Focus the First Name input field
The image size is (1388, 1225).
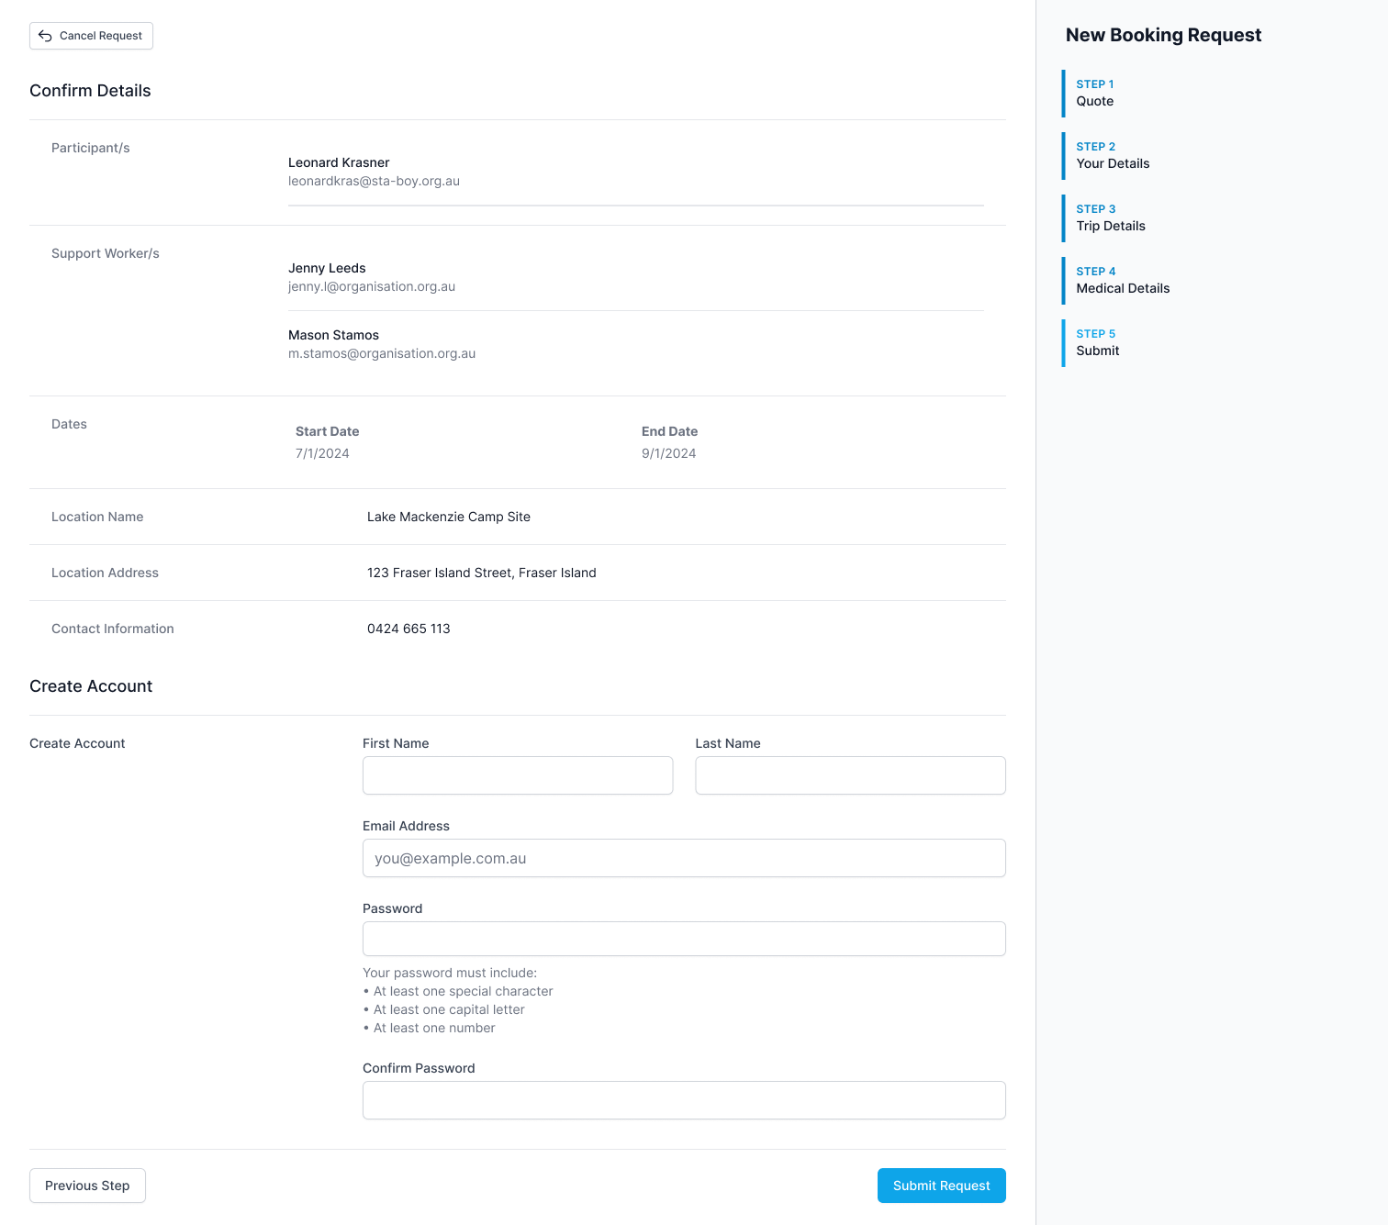(x=518, y=775)
